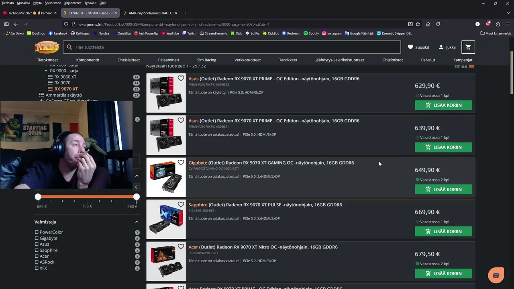Check the Acer manufacturer filter
514x289 pixels.
[37, 256]
